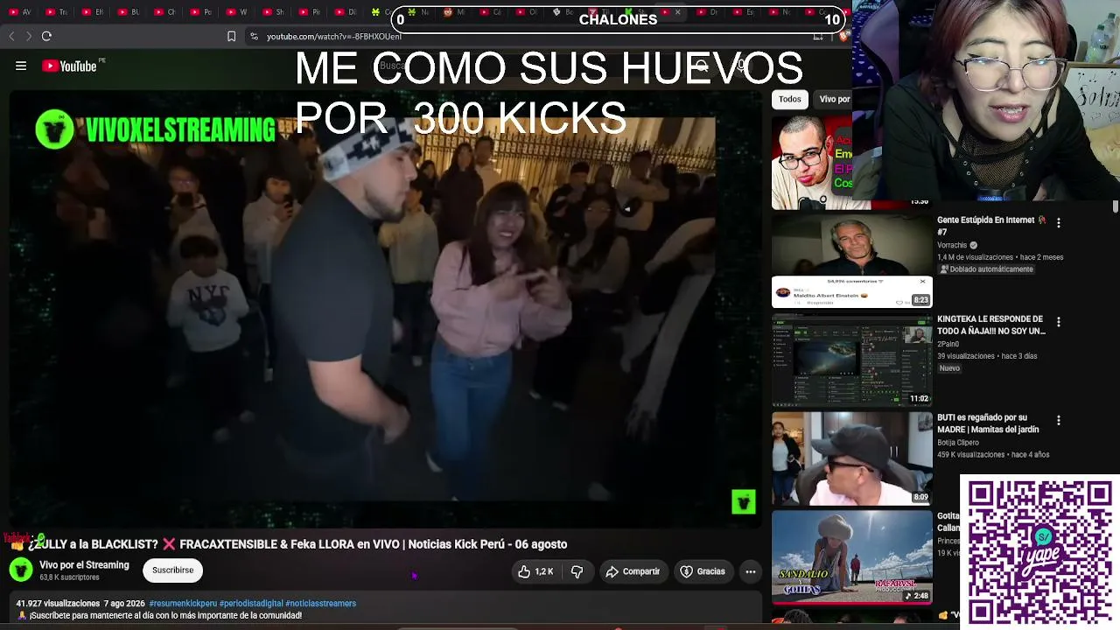Open the YouTube hamburger guide menu
This screenshot has height=630, width=1120.
[x=21, y=66]
